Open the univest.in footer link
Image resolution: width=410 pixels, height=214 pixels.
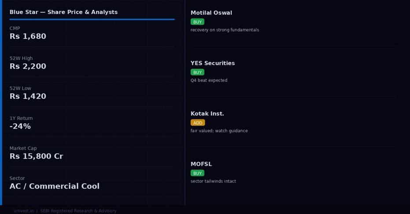(23, 211)
